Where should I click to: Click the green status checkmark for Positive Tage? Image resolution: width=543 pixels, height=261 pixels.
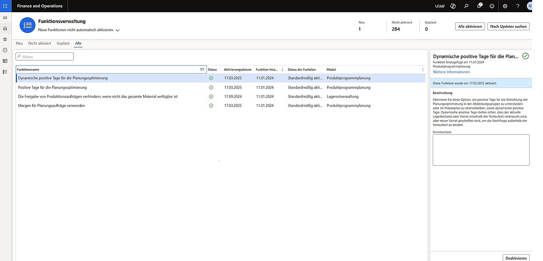[x=210, y=87]
